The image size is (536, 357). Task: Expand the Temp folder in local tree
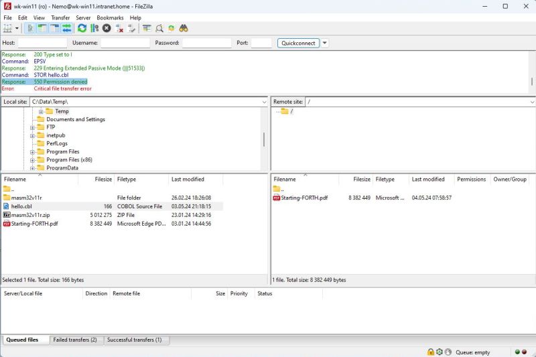pos(41,112)
